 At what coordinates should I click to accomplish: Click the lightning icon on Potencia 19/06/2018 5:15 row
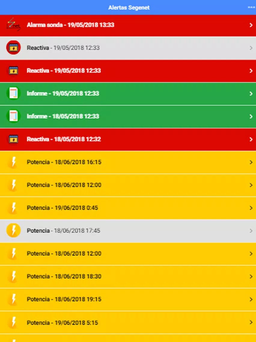point(13,322)
